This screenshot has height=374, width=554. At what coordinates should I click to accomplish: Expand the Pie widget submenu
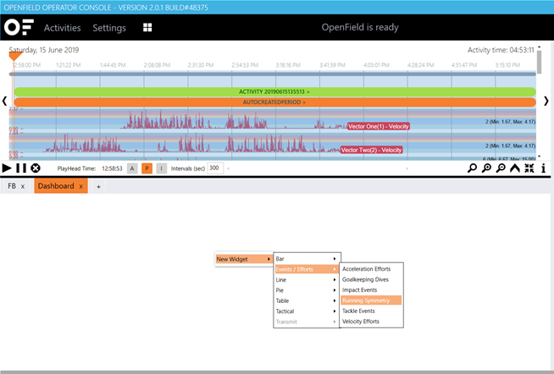[x=307, y=290]
